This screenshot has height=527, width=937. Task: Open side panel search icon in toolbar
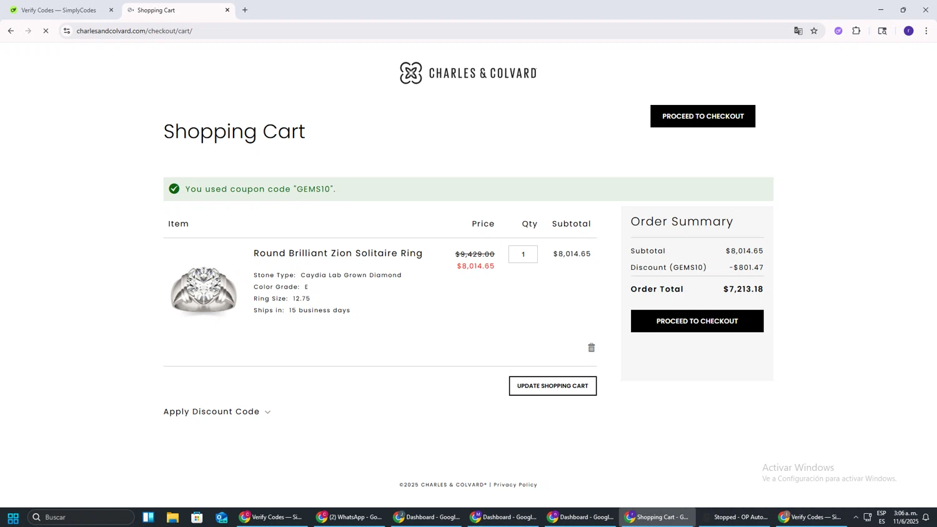882,31
